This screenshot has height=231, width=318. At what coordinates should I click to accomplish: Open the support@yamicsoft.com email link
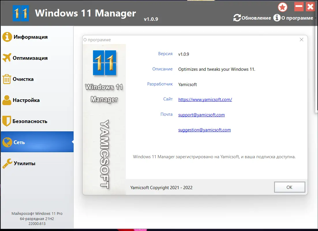pyautogui.click(x=201, y=115)
